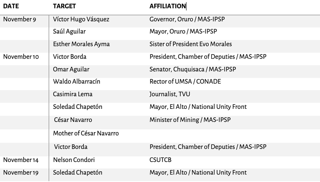
Task: Click the November 9 date cell
Action: coord(19,19)
